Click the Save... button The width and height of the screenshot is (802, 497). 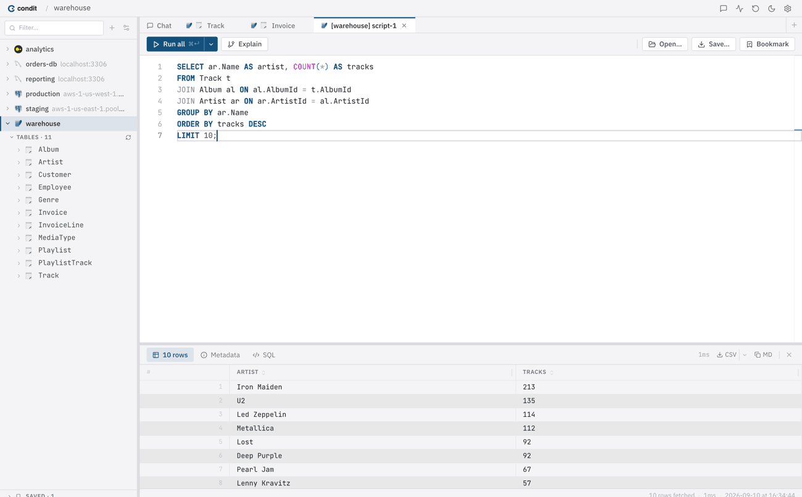[713, 44]
